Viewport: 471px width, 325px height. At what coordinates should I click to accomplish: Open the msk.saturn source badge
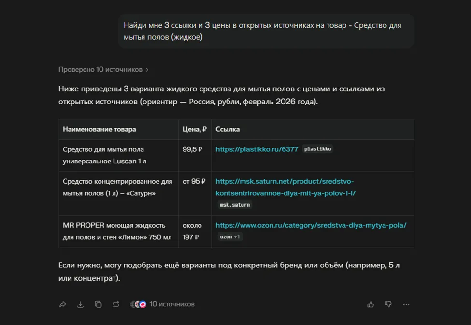click(235, 205)
